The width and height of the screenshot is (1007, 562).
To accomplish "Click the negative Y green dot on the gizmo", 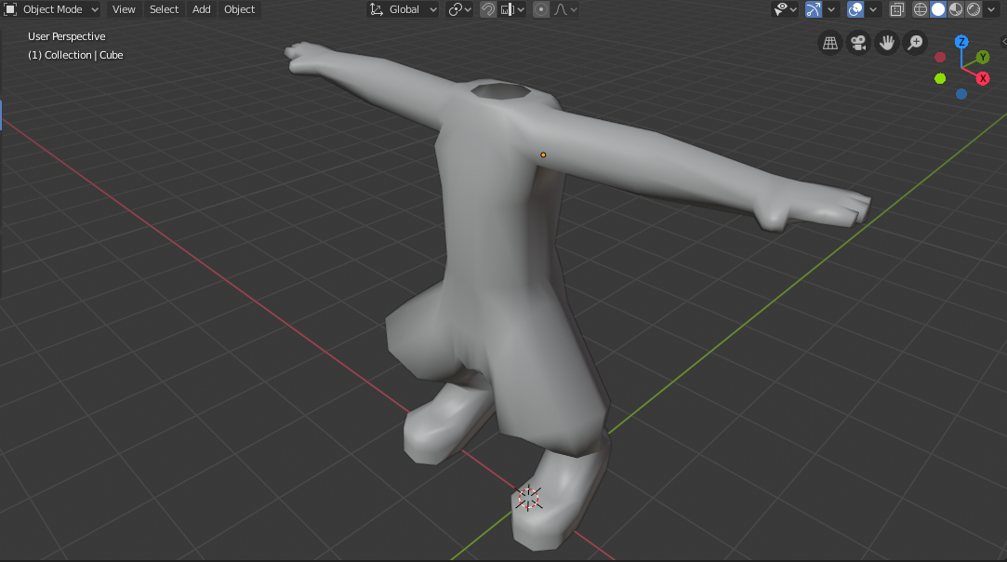I will click(x=940, y=78).
